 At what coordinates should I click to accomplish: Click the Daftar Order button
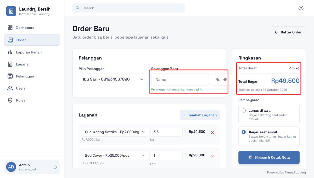pos(288,32)
